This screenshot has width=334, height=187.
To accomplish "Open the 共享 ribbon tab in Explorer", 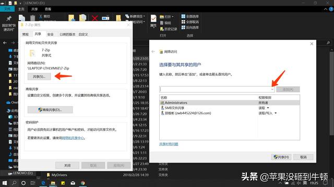I will 34,9.
